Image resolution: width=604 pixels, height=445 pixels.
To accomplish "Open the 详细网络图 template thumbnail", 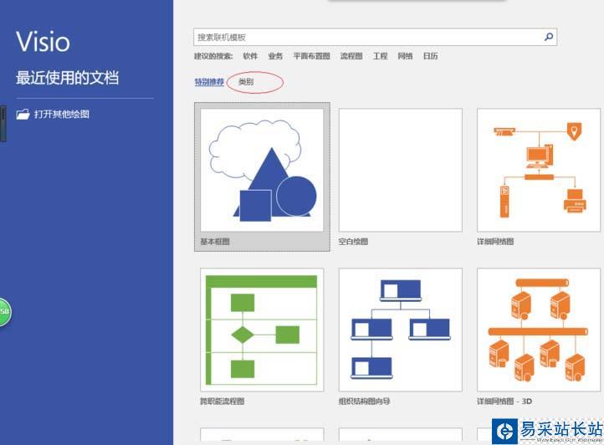I will pyautogui.click(x=539, y=170).
